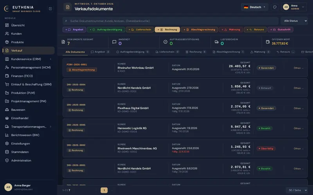Image resolution: width=313 pixels, height=195 pixels.
Task: Open the Bauwesen module
Action: point(29,110)
